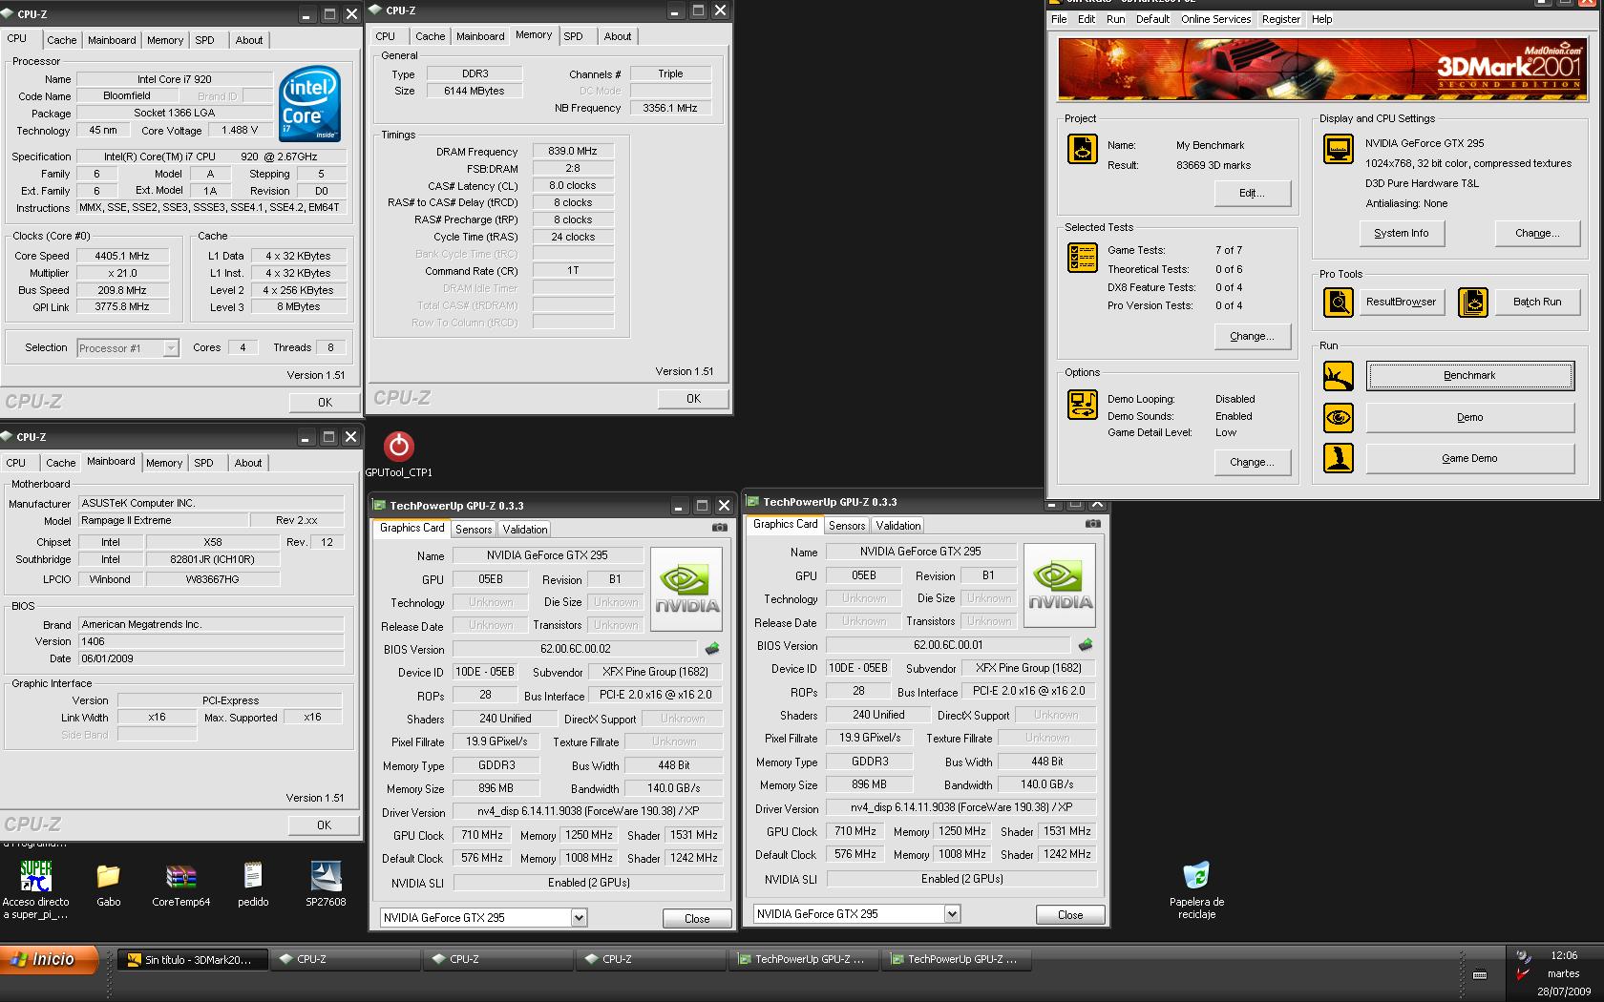The height and width of the screenshot is (1002, 1604).
Task: Click the Selected Tests checklist icon
Action: pyautogui.click(x=1082, y=259)
